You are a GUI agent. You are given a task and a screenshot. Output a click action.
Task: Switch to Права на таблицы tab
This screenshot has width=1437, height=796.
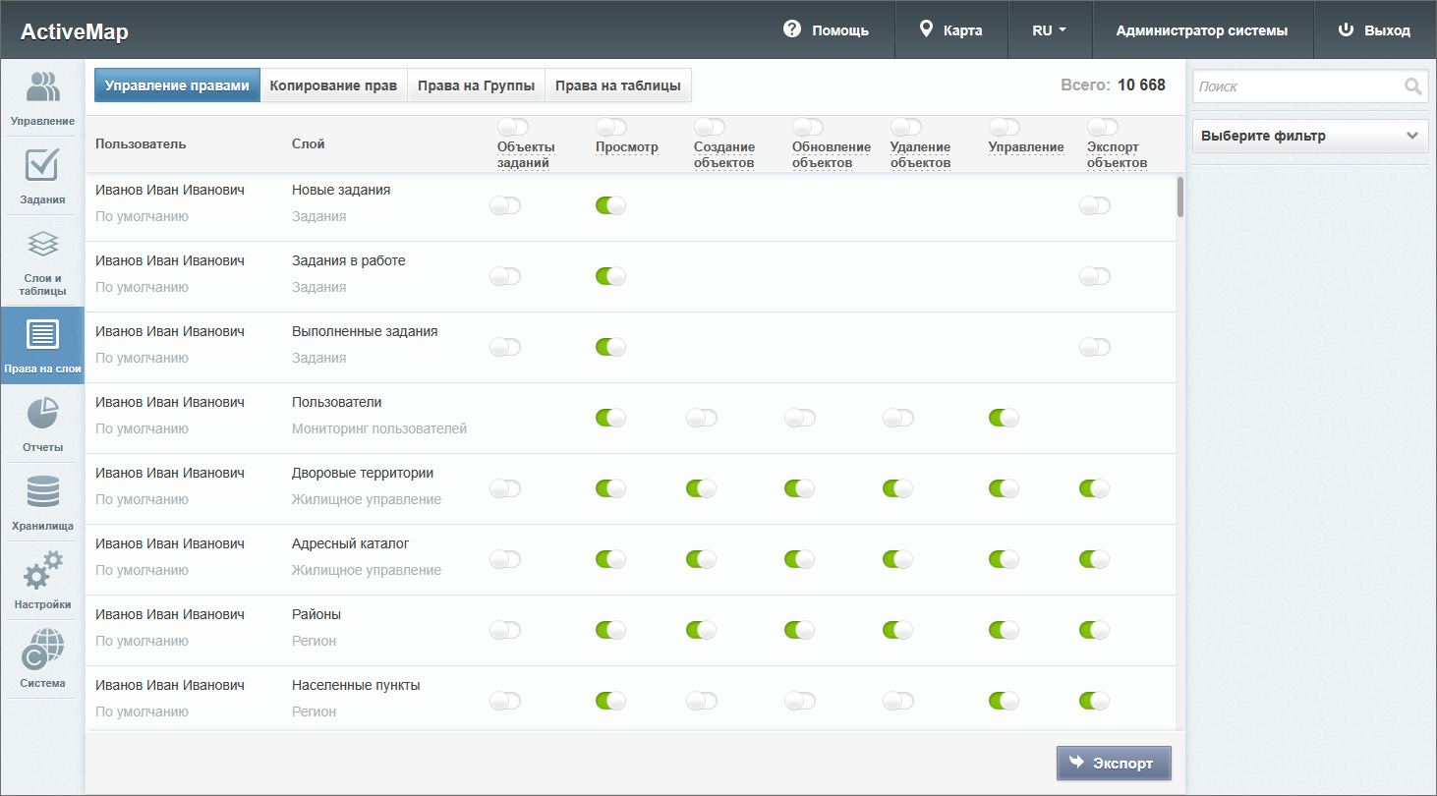point(617,85)
